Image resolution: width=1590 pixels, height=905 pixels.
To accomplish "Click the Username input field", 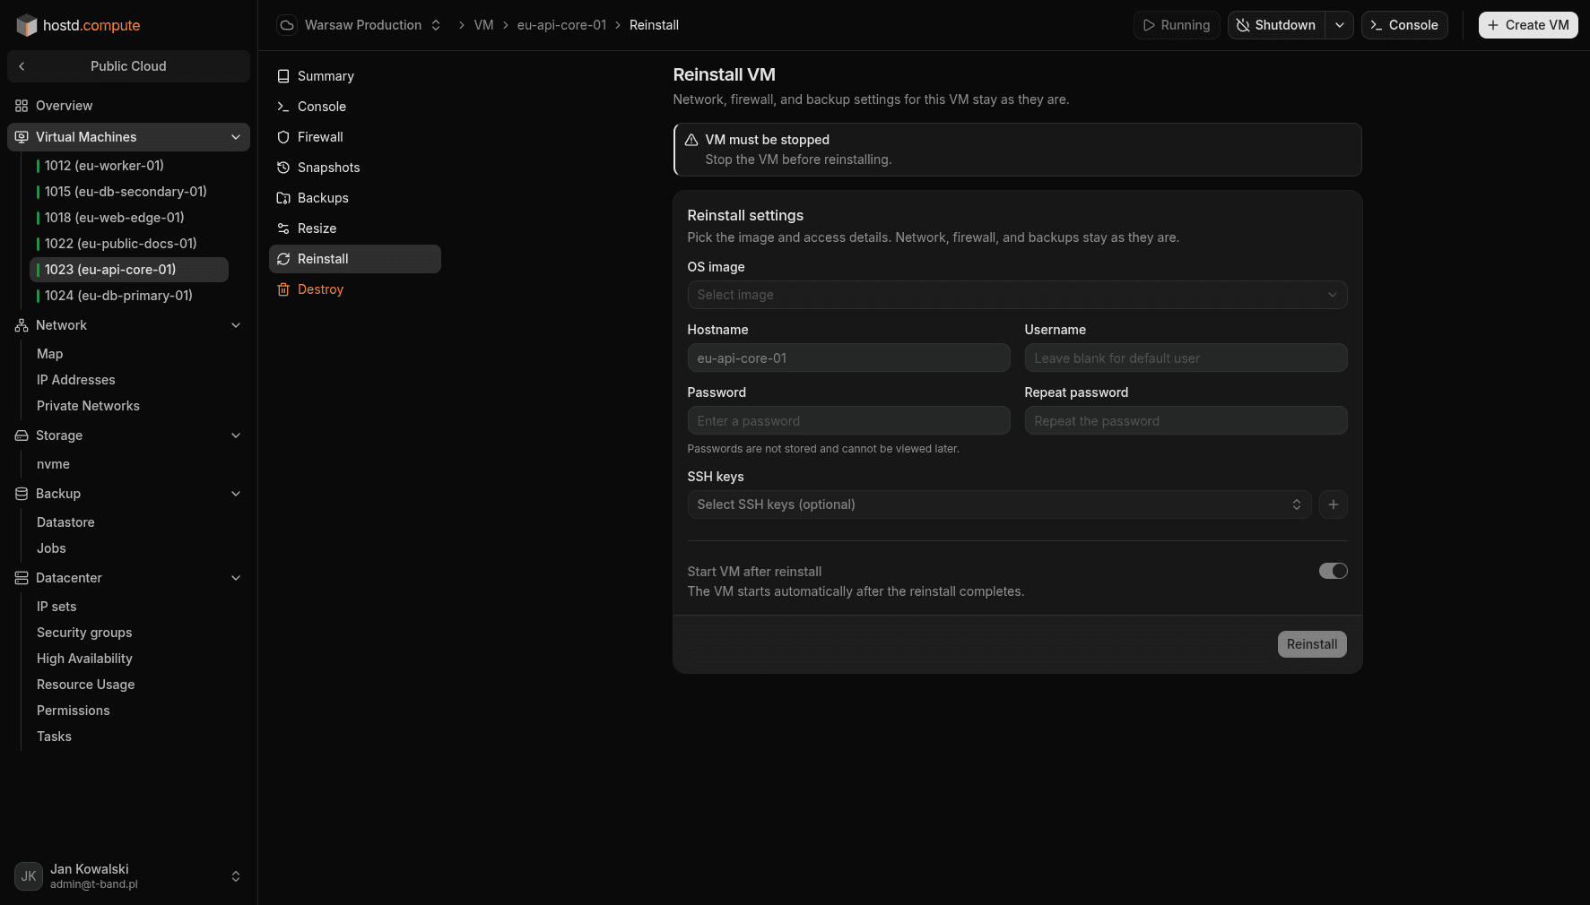I will [1186, 358].
